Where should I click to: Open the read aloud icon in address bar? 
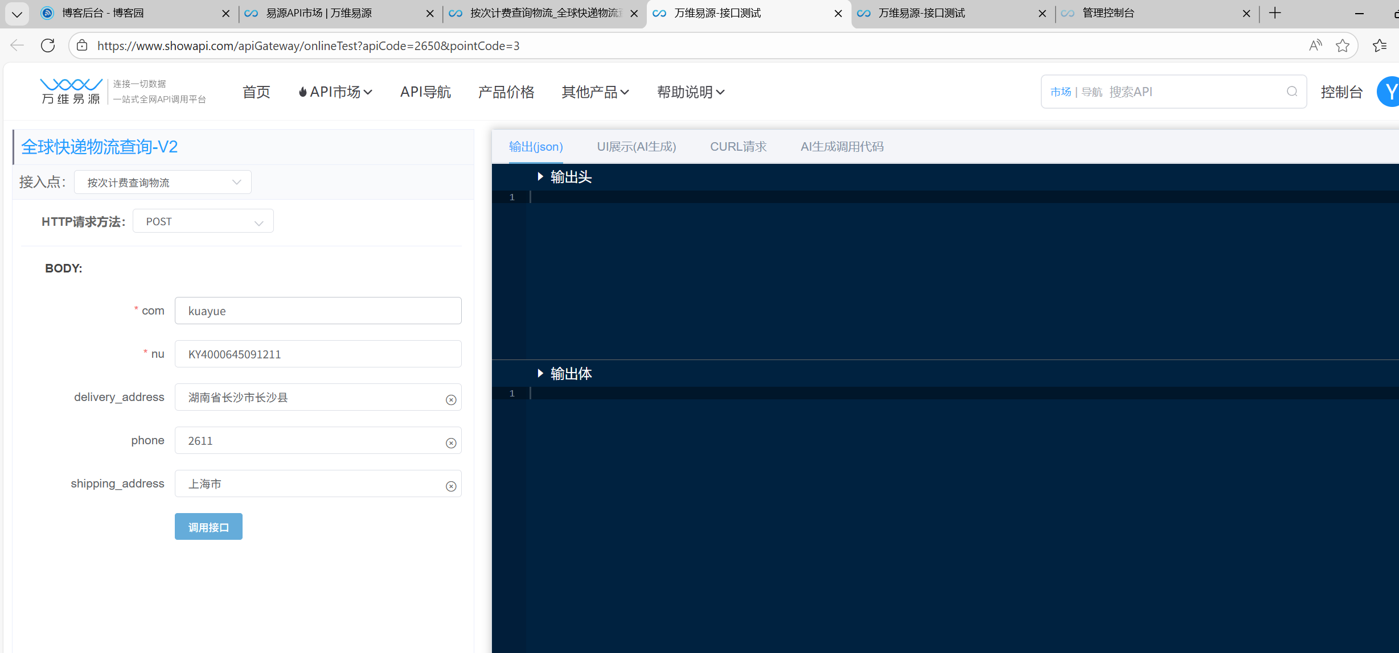point(1315,46)
